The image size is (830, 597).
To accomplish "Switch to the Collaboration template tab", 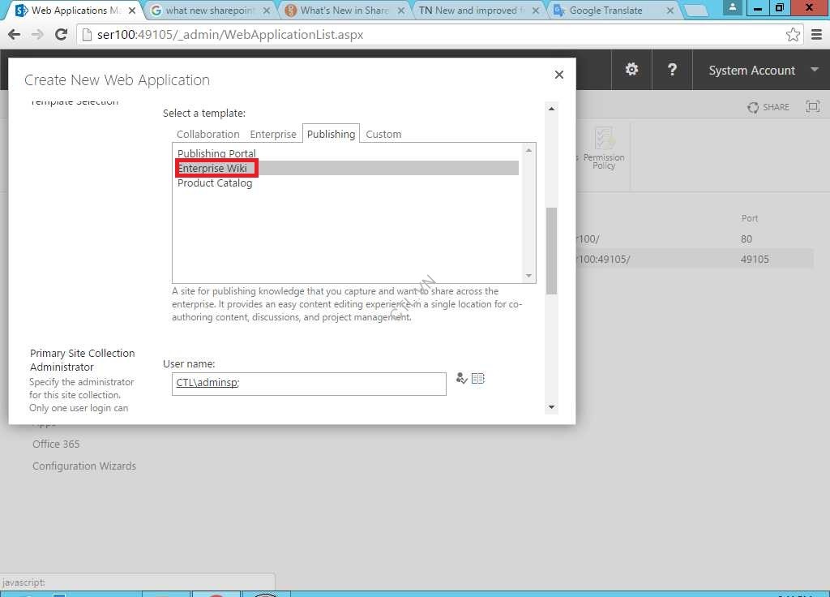I will [x=208, y=135].
